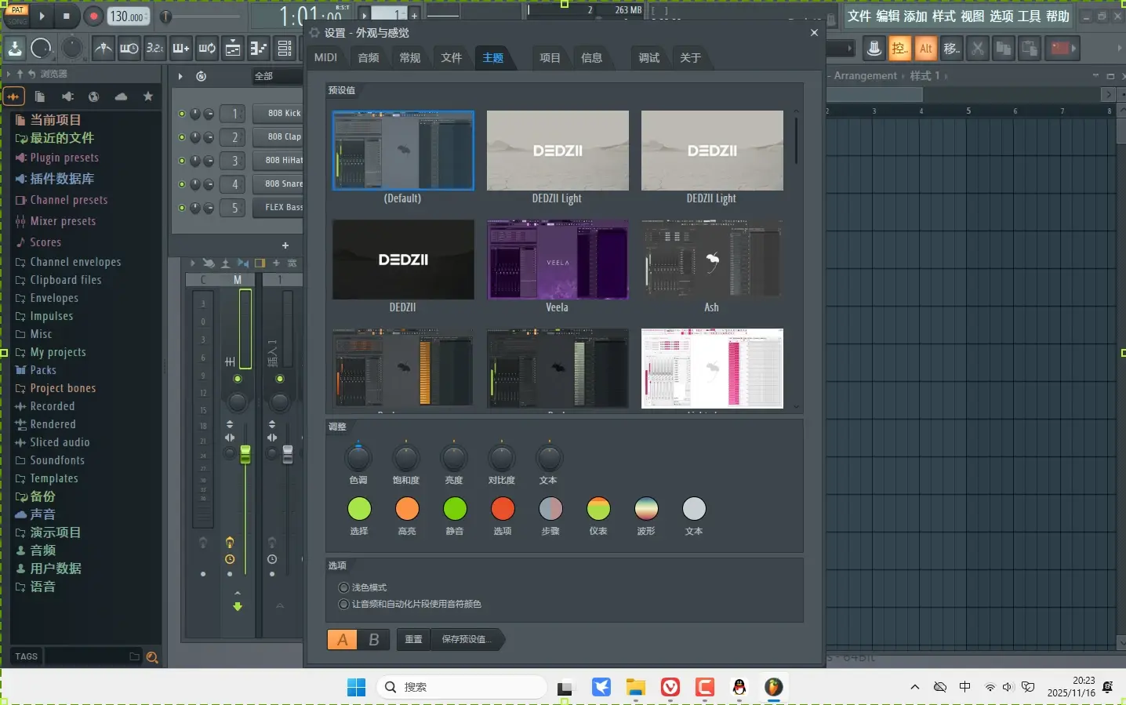
Task: Click the copy icon in the right toolbar
Action: (x=1003, y=49)
